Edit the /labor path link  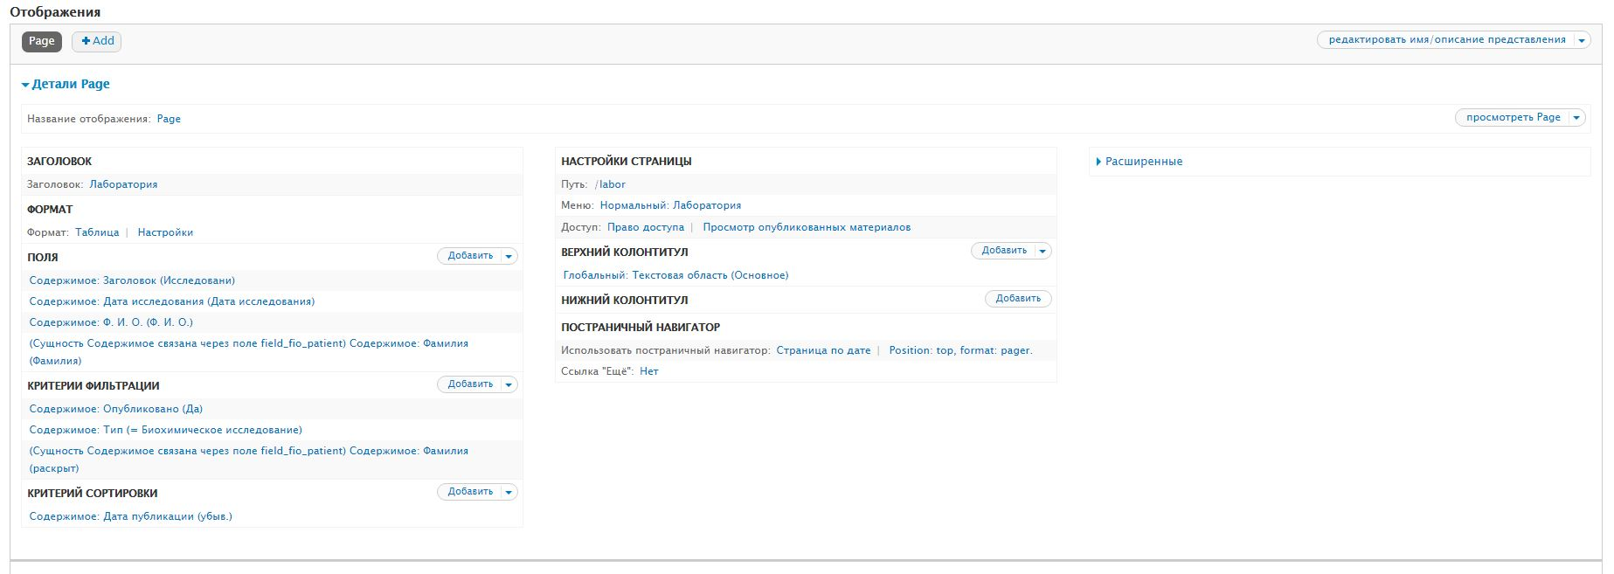point(612,184)
